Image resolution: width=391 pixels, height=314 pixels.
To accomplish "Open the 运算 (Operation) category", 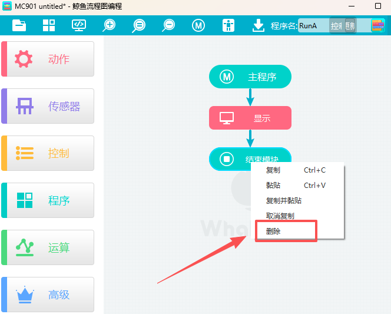I will coord(48,247).
